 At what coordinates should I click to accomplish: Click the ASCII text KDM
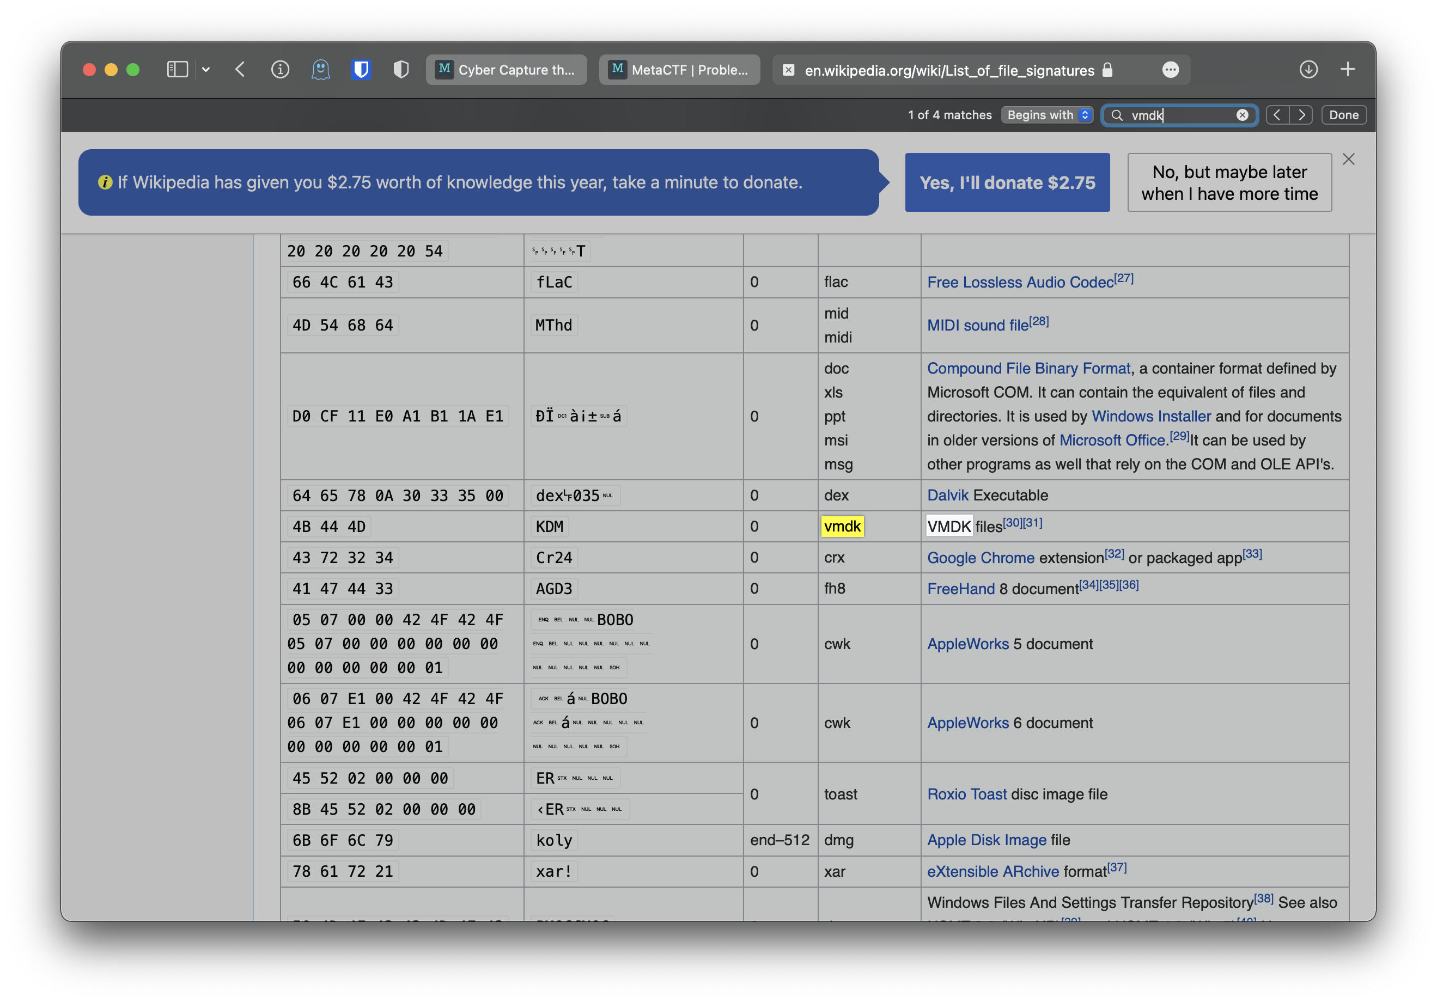550,527
